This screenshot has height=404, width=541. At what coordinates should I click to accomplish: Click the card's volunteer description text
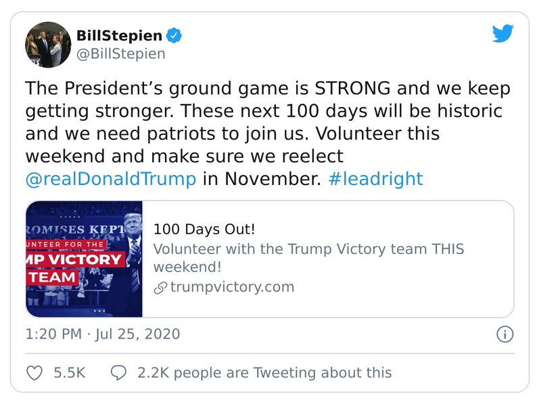point(308,257)
